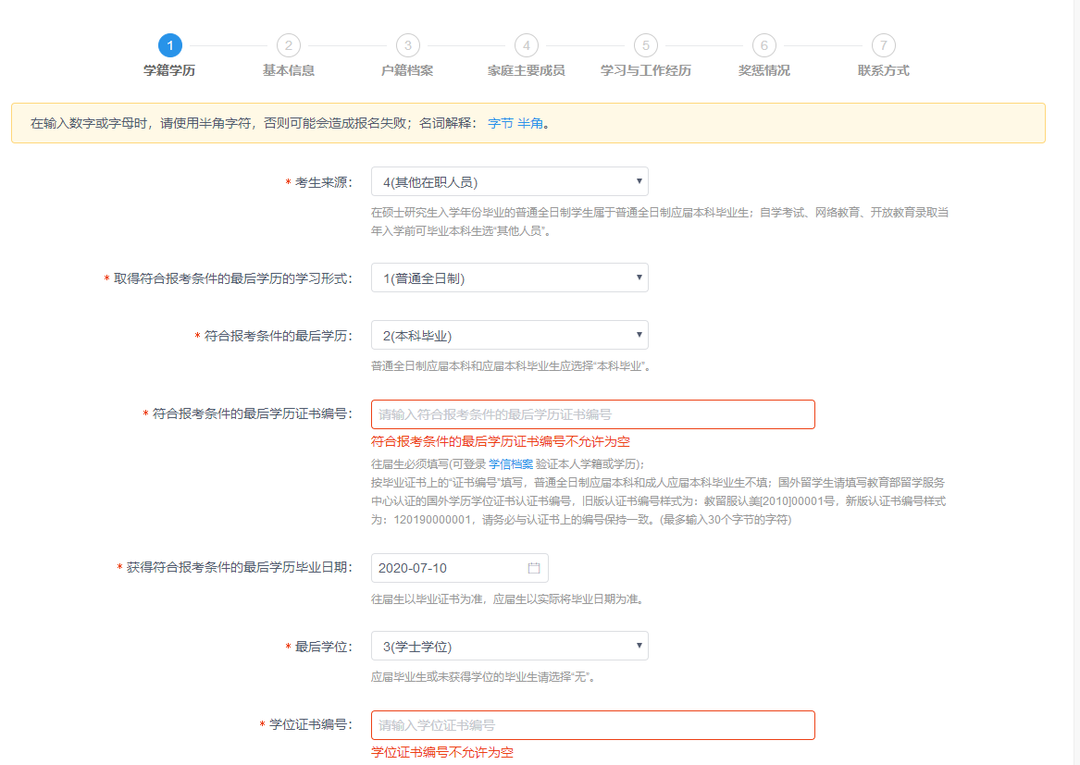
Task: Open the 考生来源 combo box
Action: point(509,180)
